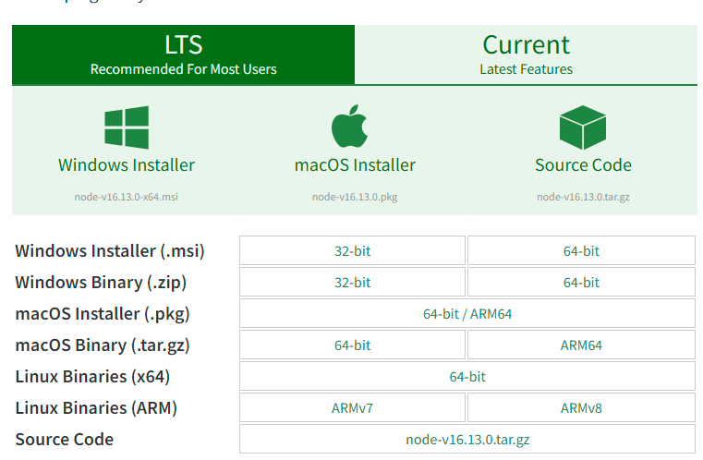The image size is (703, 460).
Task: Click the Windows Binary (.zip) row label
Action: tap(101, 282)
